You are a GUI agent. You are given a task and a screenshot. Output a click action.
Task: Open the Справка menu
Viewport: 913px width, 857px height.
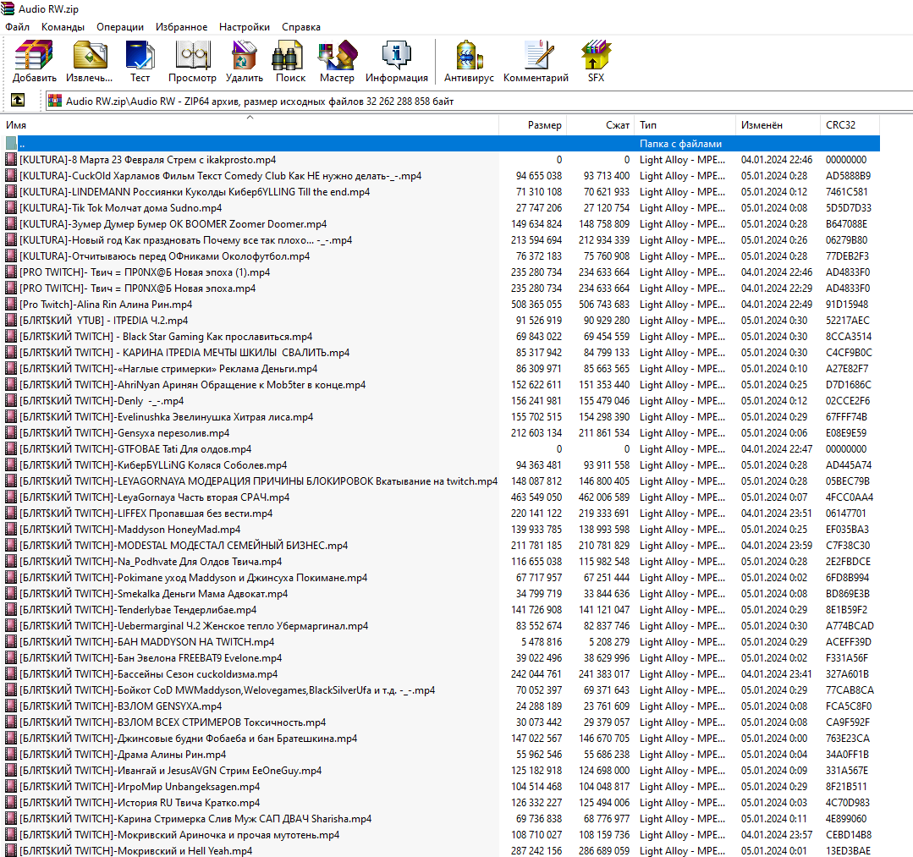(301, 27)
